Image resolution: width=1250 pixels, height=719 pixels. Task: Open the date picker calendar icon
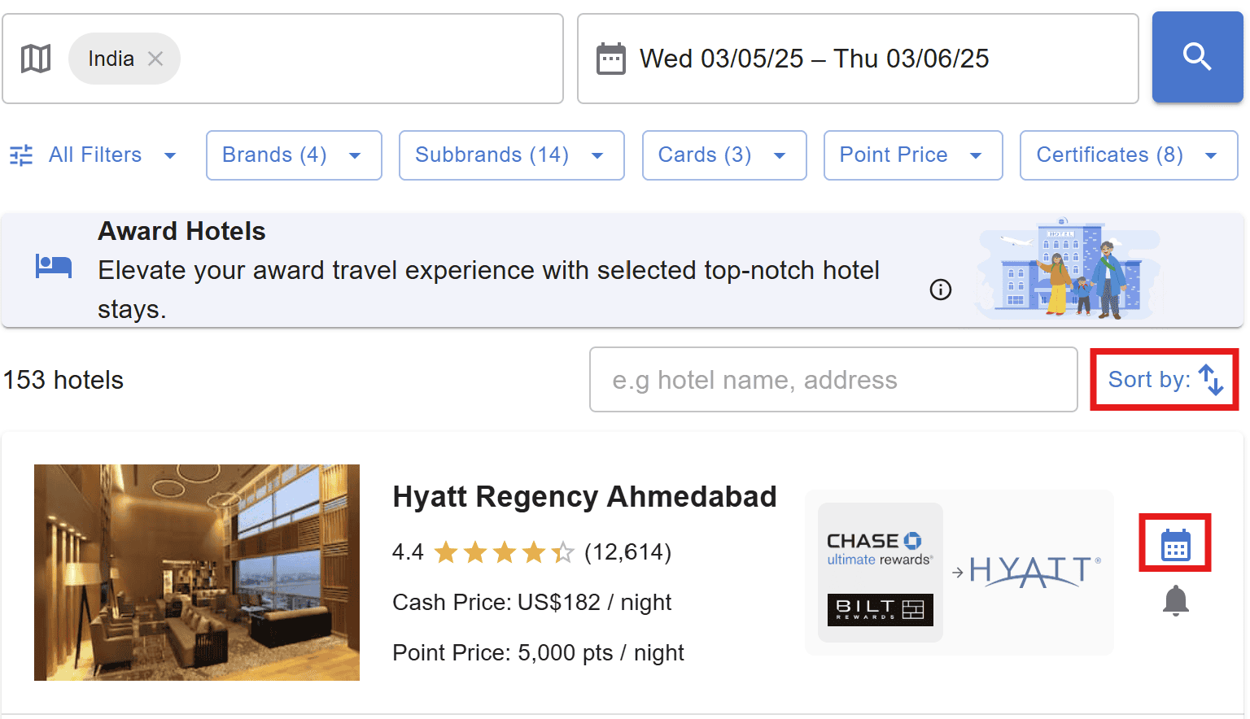pos(611,57)
